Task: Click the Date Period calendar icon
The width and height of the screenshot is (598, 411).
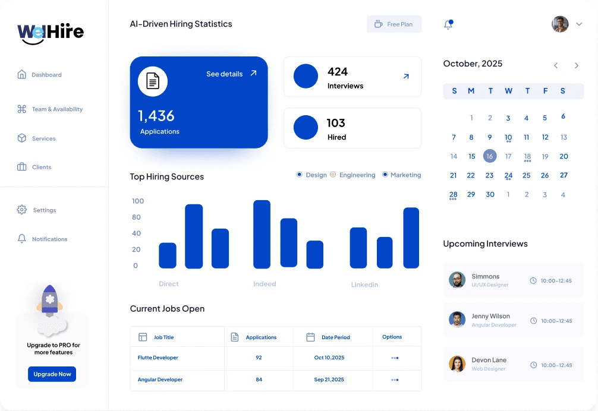Action: pyautogui.click(x=310, y=337)
